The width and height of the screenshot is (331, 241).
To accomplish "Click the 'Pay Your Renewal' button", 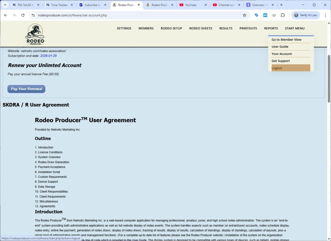I will click(26, 89).
